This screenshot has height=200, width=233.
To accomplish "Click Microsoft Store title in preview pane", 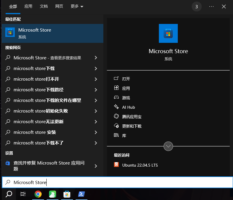I will 168,51.
